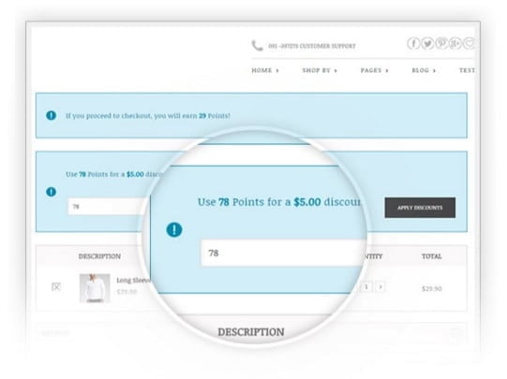Open the PAGES menu

375,70
